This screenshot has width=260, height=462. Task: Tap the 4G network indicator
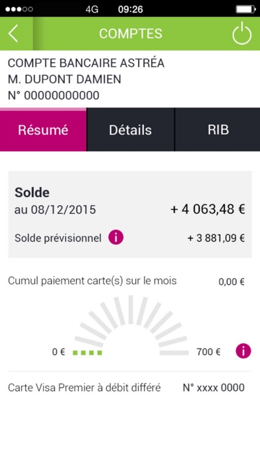click(x=92, y=9)
